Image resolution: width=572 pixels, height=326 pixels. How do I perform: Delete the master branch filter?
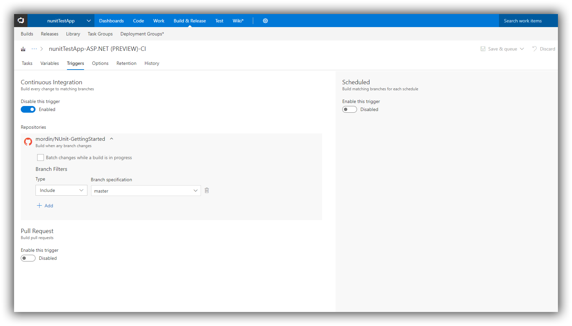point(207,190)
